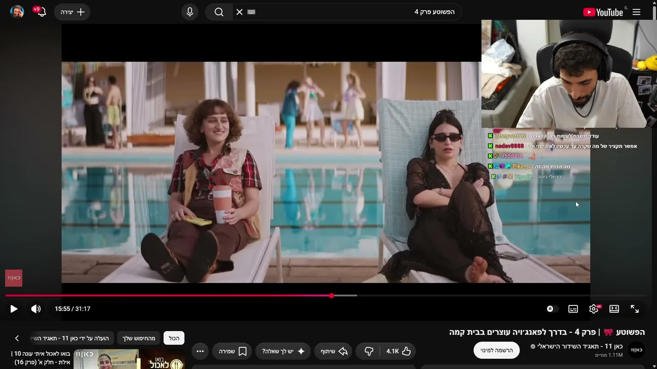
Task: Open the on-screen keyboard icon in search
Action: click(x=251, y=12)
